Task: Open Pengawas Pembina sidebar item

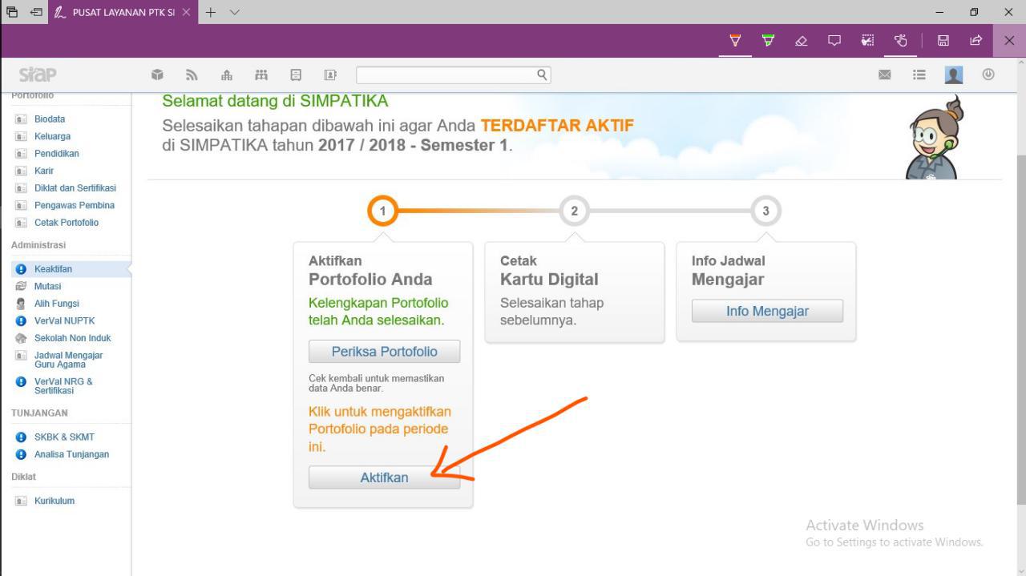Action: coord(74,205)
